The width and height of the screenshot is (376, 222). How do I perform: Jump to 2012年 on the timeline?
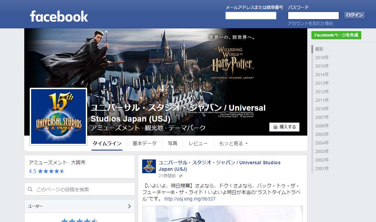(322, 92)
